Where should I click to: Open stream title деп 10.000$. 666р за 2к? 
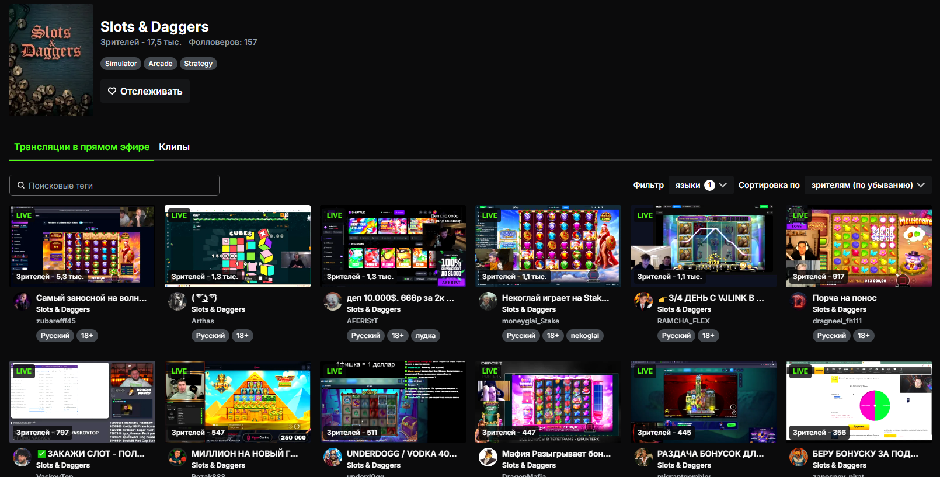[x=401, y=298]
